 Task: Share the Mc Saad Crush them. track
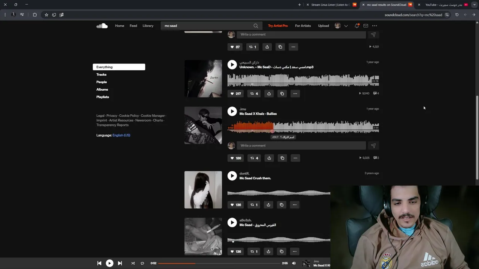[x=268, y=205]
